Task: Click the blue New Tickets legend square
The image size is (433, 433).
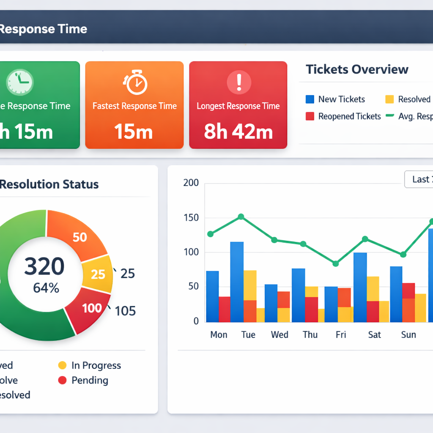Action: 310,99
